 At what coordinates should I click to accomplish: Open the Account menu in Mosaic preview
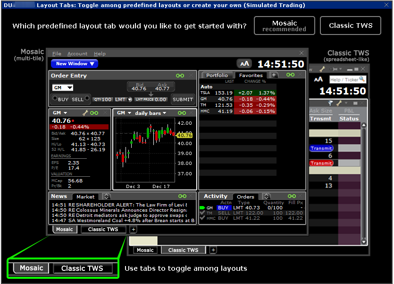click(x=77, y=53)
